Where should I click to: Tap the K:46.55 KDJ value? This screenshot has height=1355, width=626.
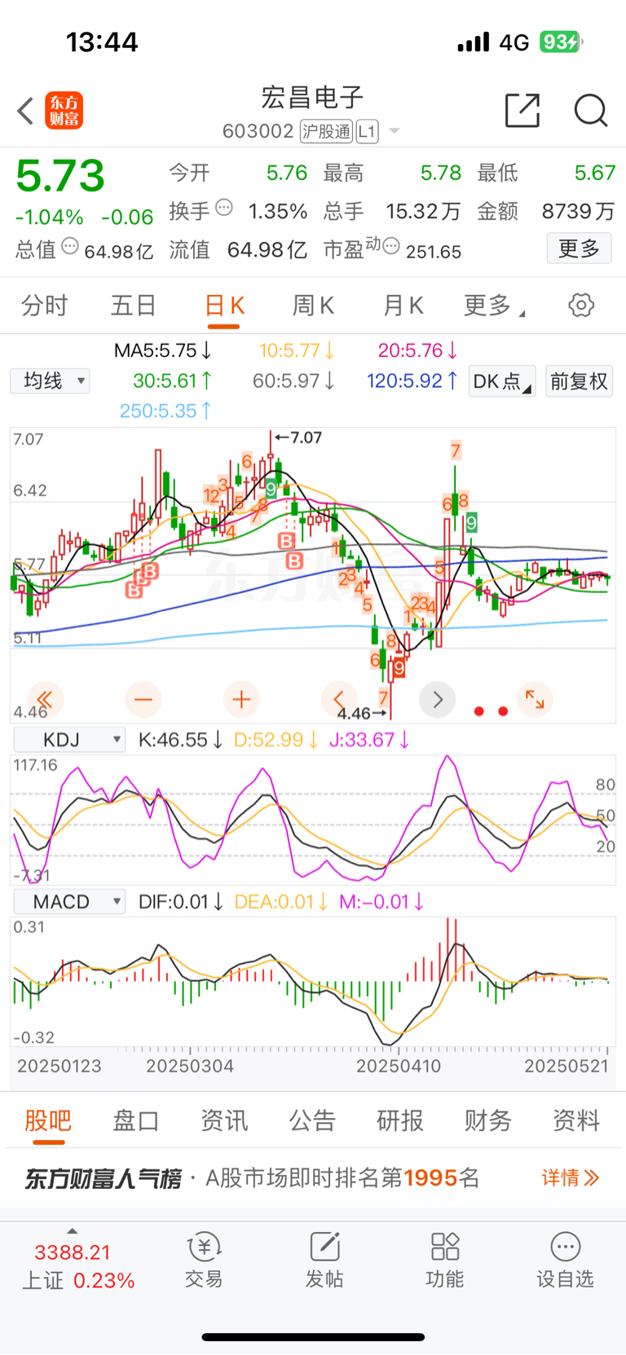(x=180, y=740)
